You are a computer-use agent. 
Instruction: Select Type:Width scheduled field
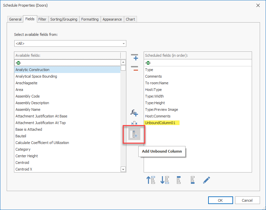point(198,96)
